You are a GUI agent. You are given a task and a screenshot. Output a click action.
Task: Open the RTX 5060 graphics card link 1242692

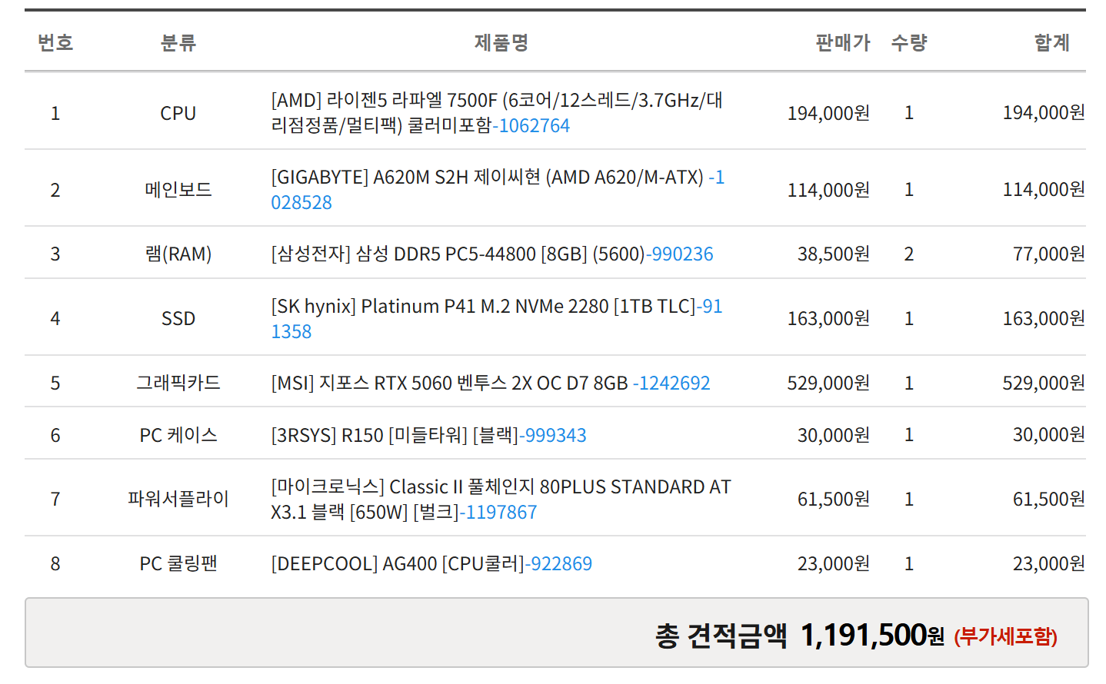coord(672,383)
